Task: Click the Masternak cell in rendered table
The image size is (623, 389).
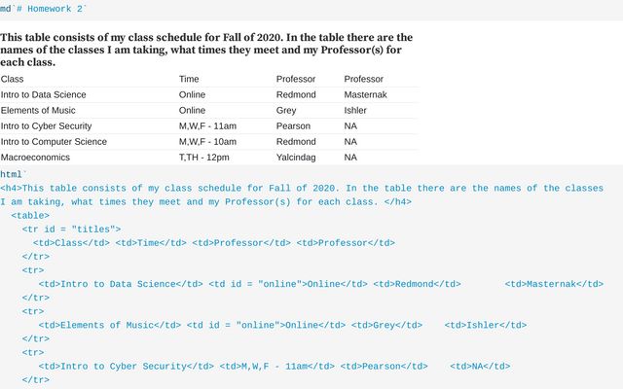Action: pyautogui.click(x=365, y=94)
